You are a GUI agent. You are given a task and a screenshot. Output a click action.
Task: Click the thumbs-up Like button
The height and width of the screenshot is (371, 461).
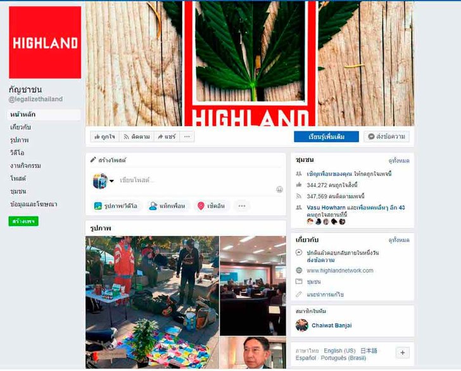click(x=104, y=137)
